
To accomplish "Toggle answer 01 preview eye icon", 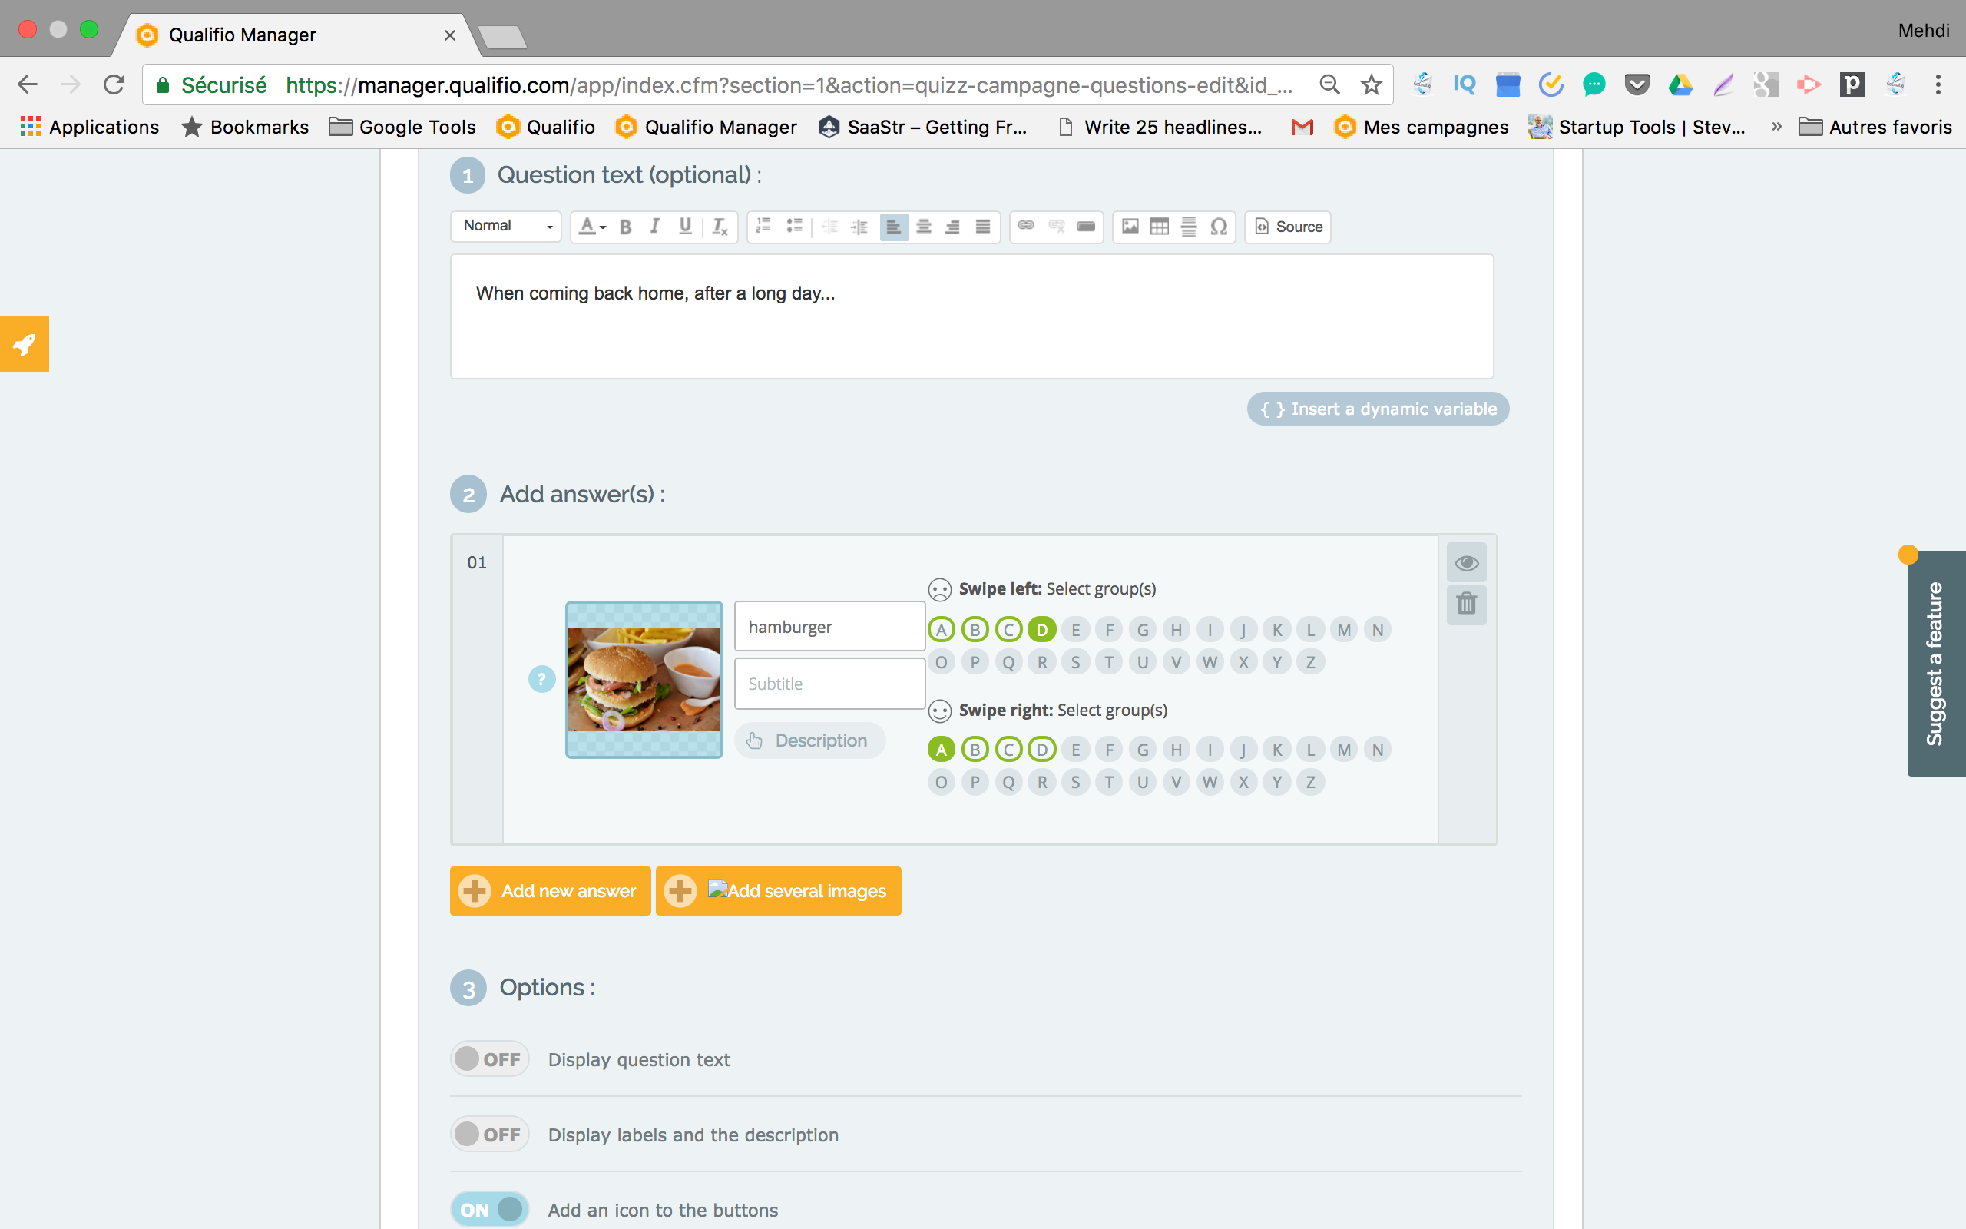I will (1465, 562).
